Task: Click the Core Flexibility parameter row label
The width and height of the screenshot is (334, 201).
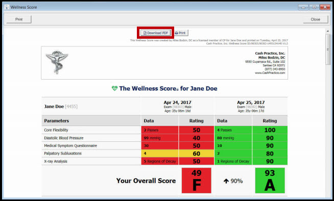Action: click(x=56, y=130)
